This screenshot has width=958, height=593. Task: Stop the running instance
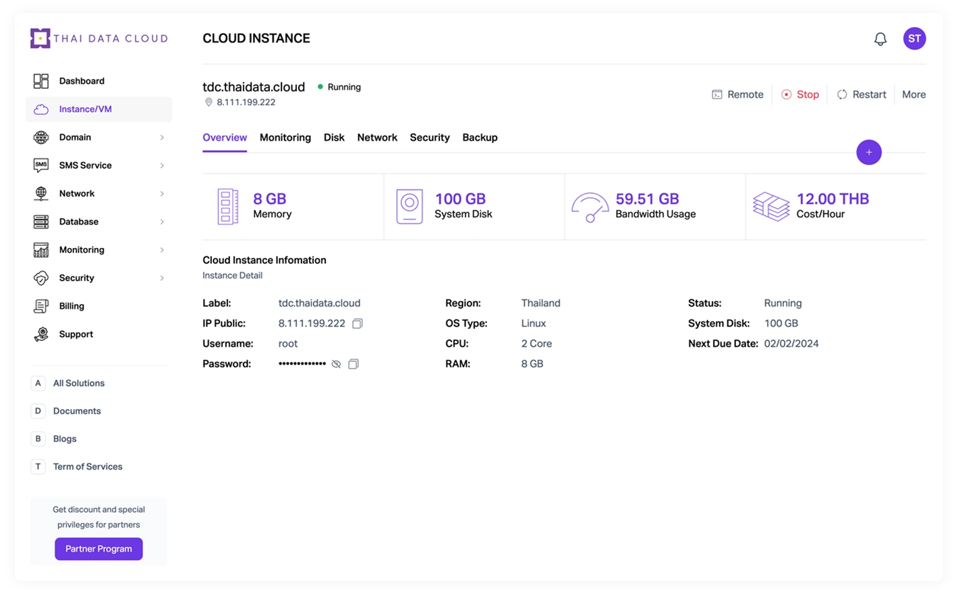(800, 95)
